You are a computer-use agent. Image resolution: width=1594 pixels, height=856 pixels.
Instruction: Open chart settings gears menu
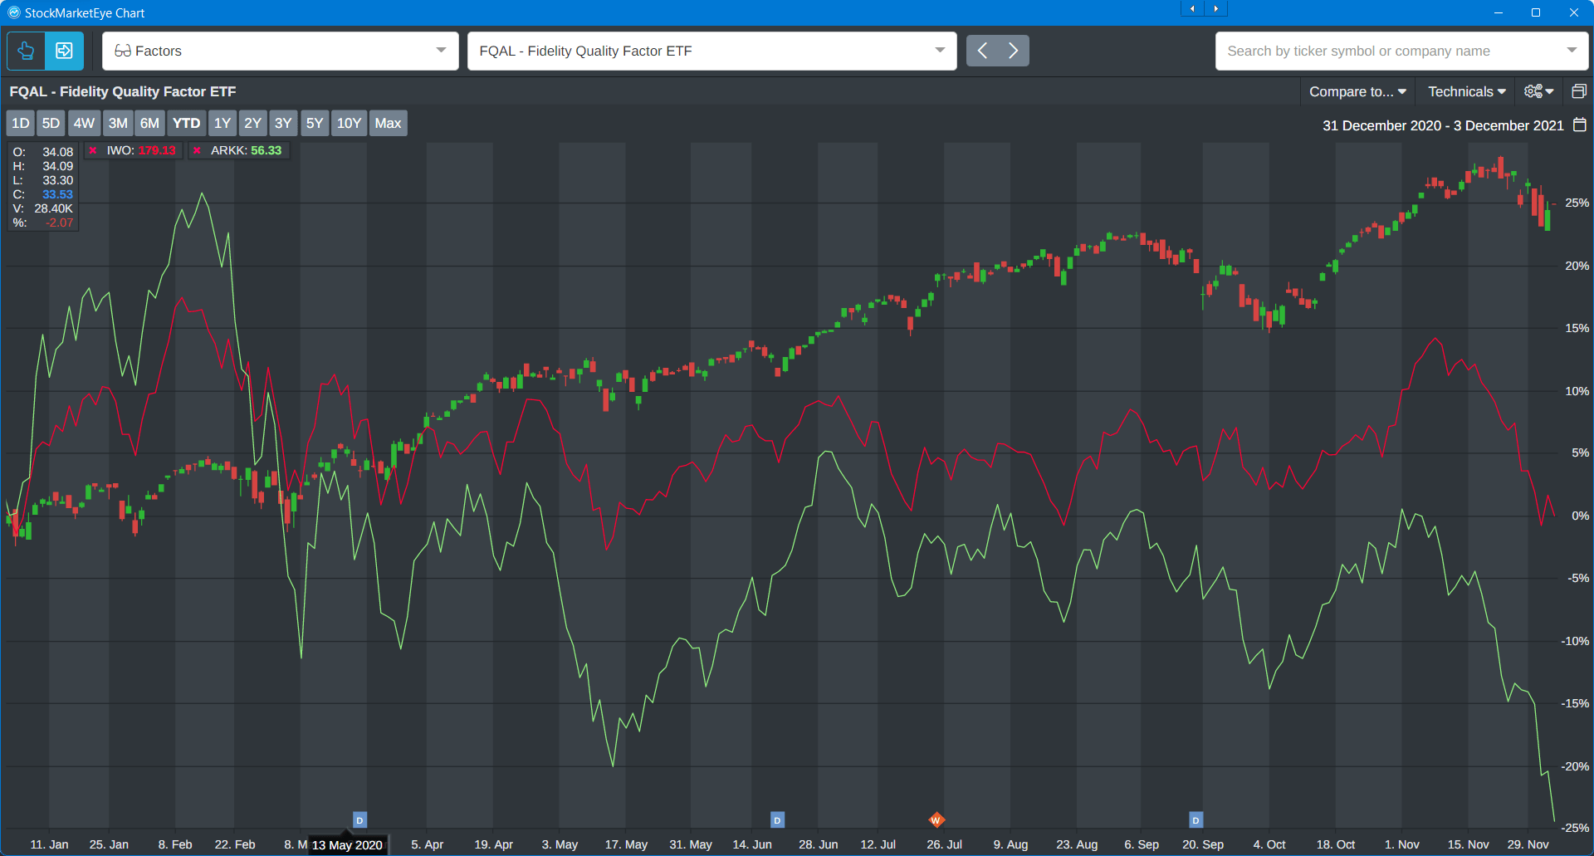tap(1538, 91)
